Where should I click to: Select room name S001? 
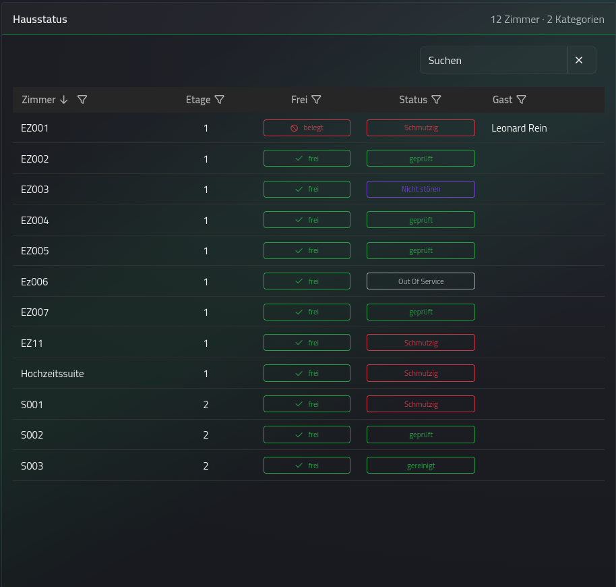point(32,405)
